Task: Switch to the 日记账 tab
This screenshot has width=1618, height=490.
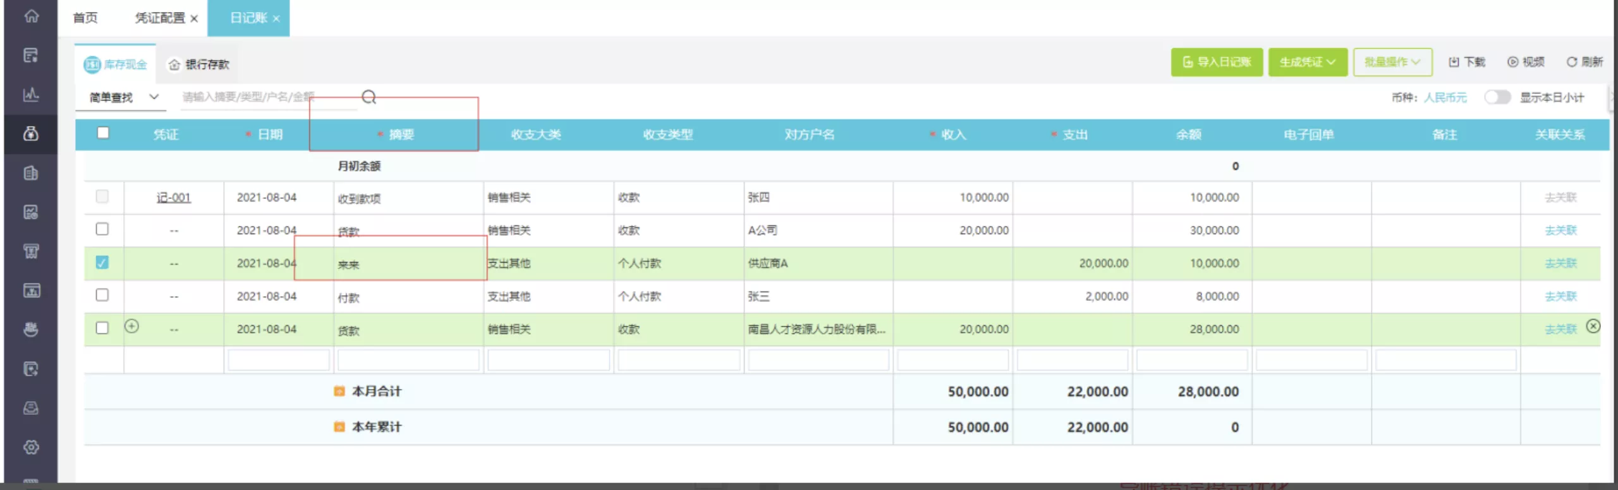Action: pyautogui.click(x=248, y=18)
